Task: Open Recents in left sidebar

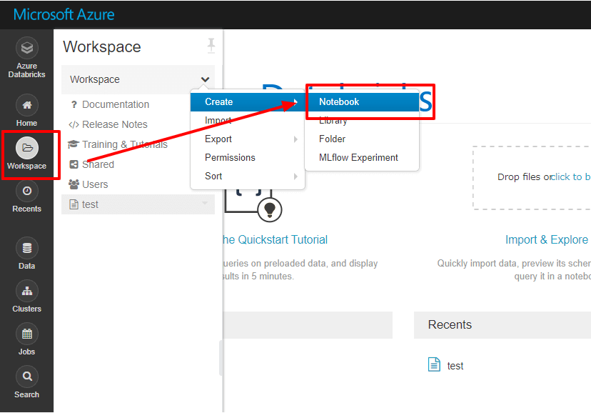Action: tap(26, 196)
